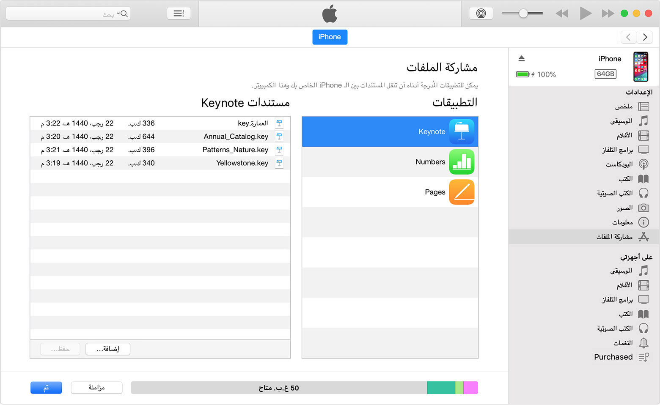Click the iPhone device thumbnail
Image resolution: width=660 pixels, height=405 pixels.
(641, 67)
